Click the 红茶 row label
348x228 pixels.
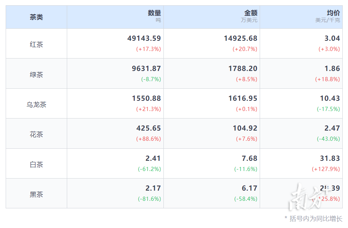pyautogui.click(x=36, y=45)
